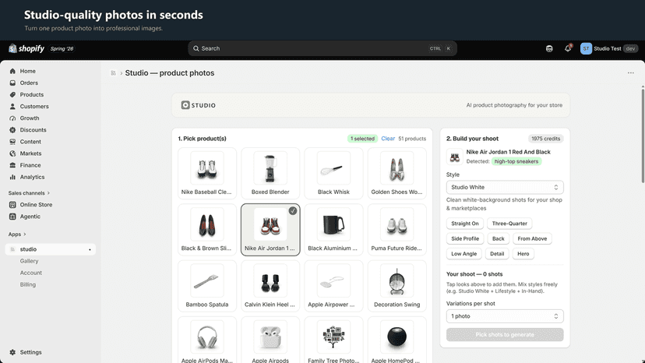Image resolution: width=645 pixels, height=363 pixels.
Task: Open the Home sidebar icon
Action: [12, 71]
